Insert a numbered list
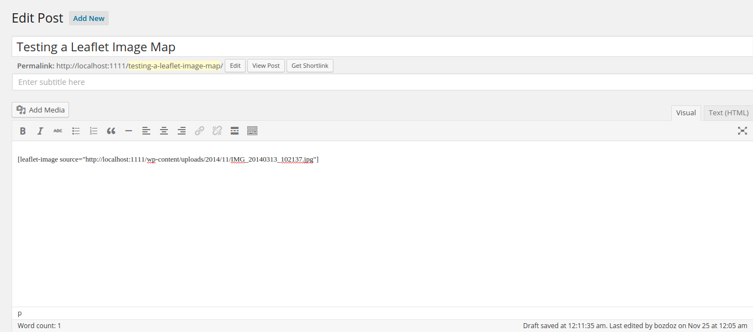 [94, 131]
